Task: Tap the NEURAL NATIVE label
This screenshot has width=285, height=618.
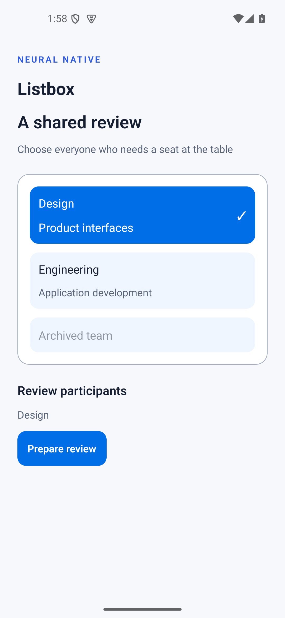Action: (59, 60)
